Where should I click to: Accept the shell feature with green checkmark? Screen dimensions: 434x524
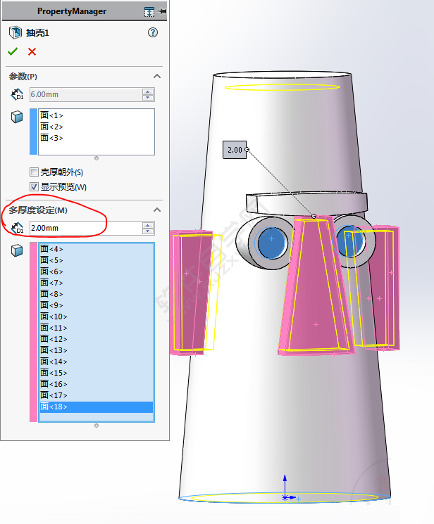(x=13, y=51)
